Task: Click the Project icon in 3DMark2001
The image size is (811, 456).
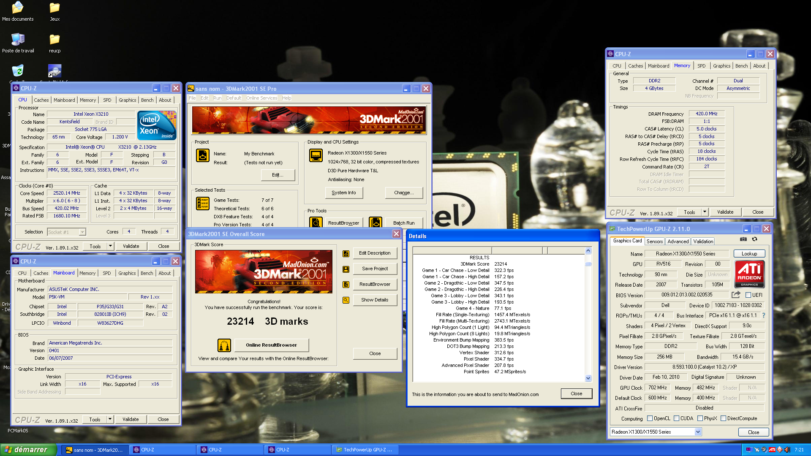Action: click(x=203, y=155)
